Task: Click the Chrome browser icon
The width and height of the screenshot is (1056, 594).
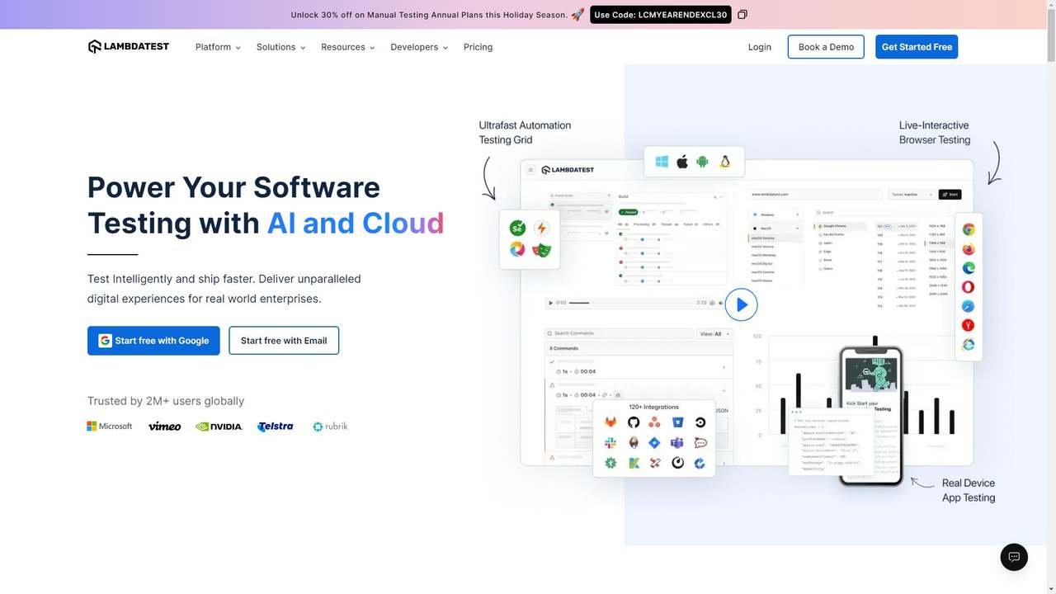Action: 969,229
